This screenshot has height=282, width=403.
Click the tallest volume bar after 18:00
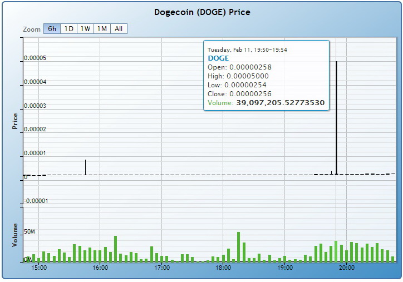(x=238, y=247)
